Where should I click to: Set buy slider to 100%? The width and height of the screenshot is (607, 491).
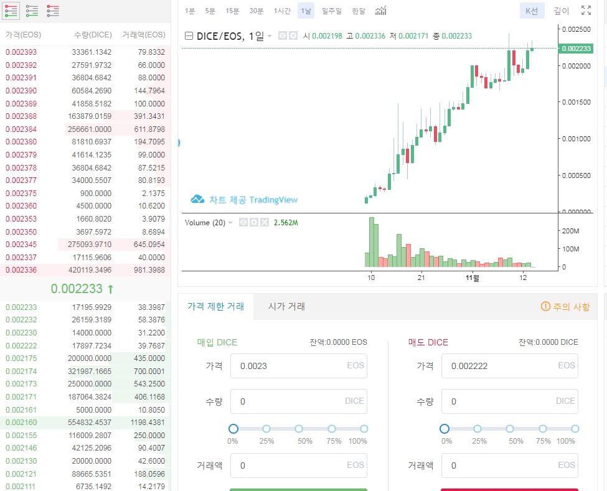364,429
